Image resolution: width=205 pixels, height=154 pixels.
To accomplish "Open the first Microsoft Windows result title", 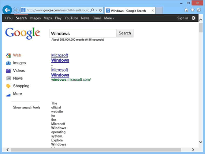I will [60, 58].
